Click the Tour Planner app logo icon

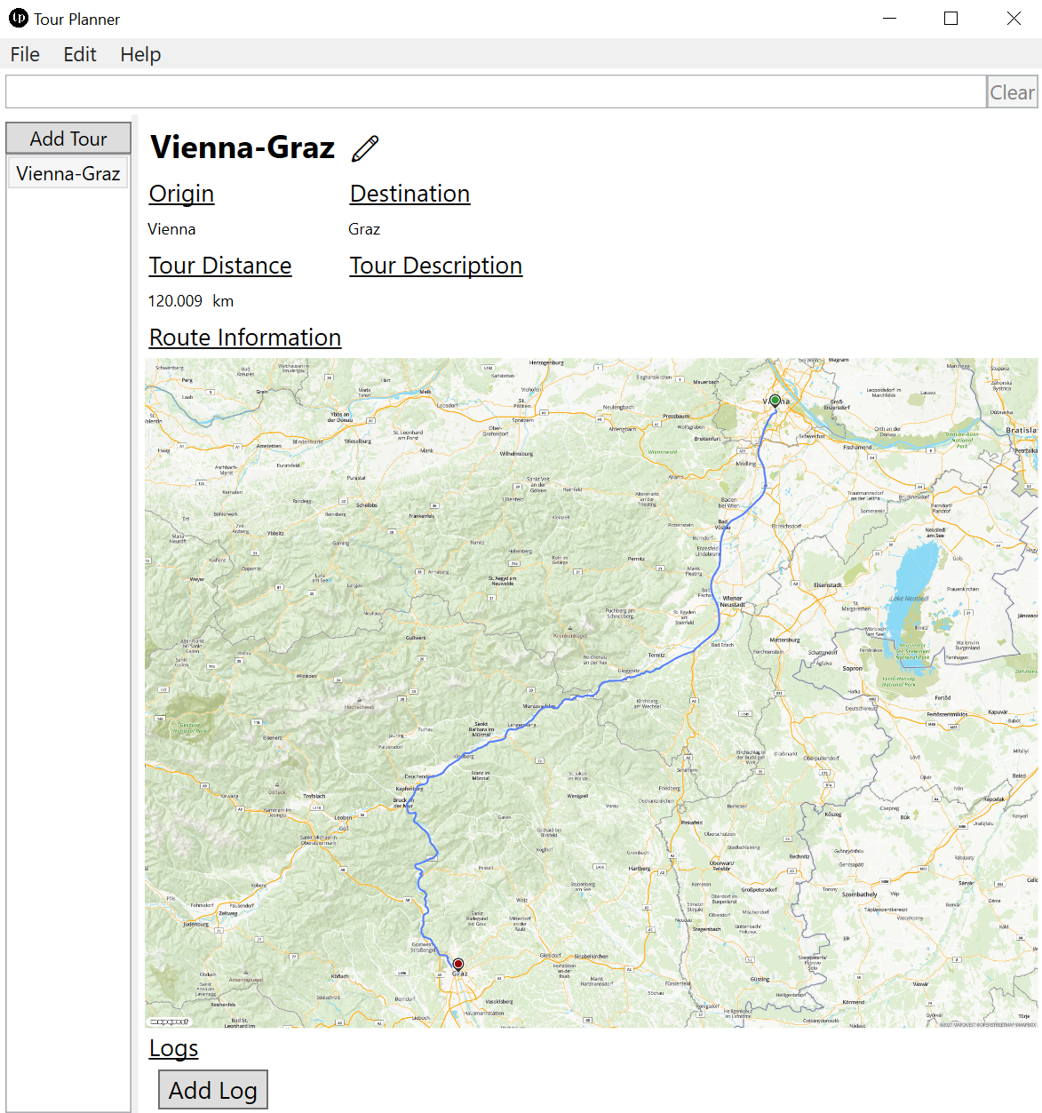pyautogui.click(x=19, y=18)
